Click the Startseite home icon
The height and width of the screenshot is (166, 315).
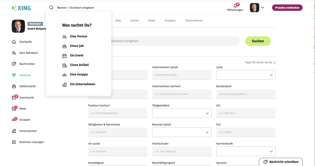(14, 42)
